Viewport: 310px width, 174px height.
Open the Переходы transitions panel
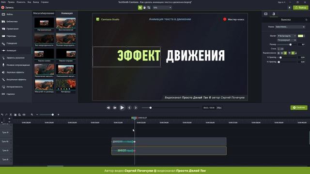(16, 36)
